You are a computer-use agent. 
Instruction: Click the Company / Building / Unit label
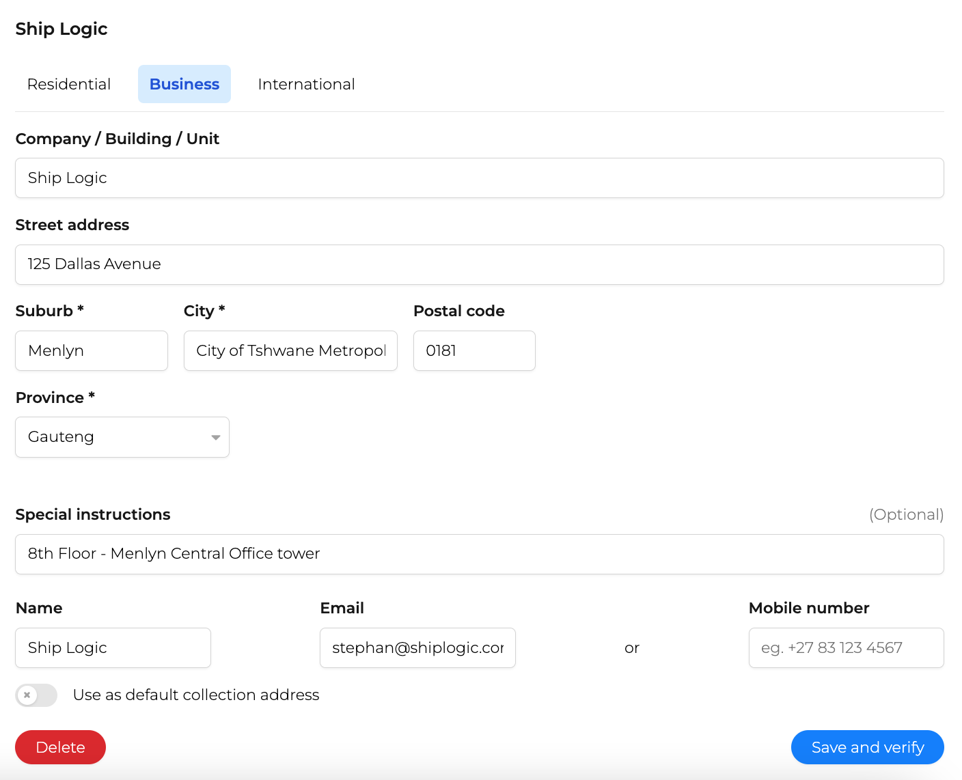tap(118, 139)
